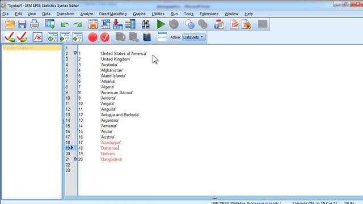Screen dimensions: 363x204
Task: Click the 'Antigua and Barbuda' line
Action: 120,114
